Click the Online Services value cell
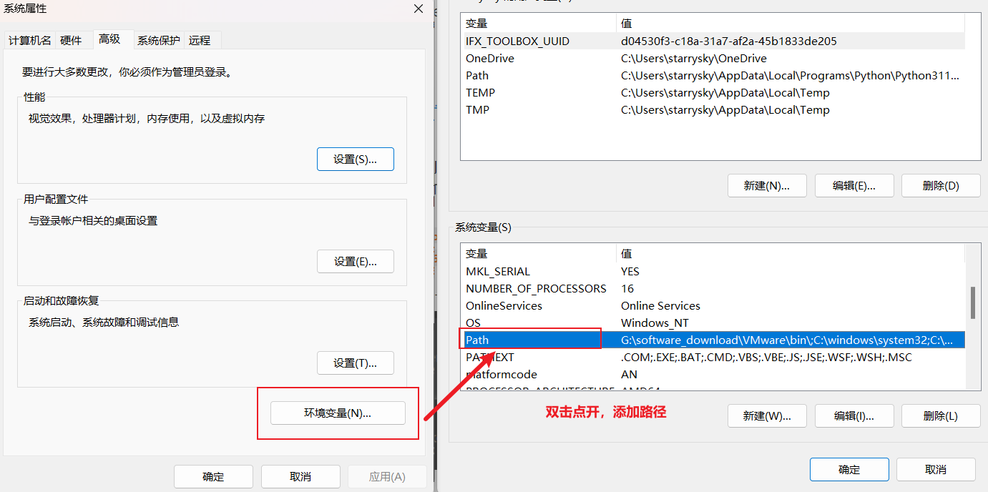Viewport: 988px width, 492px height. point(660,306)
